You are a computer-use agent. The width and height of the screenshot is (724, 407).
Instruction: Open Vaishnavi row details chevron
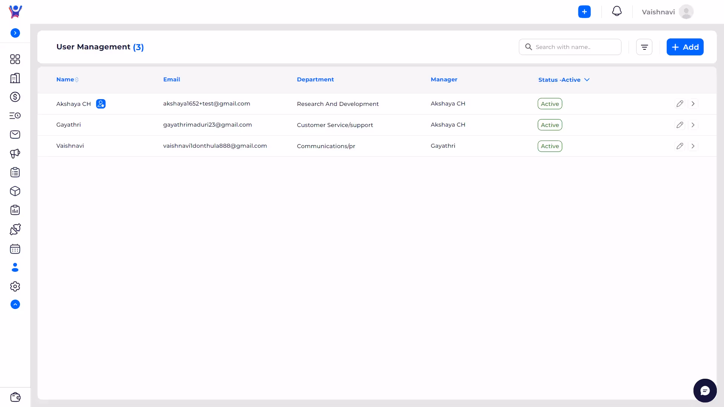693,146
